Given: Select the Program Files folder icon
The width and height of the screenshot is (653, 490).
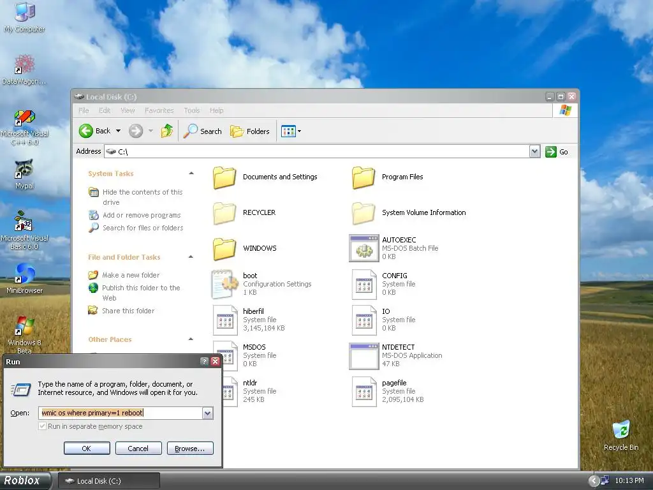Looking at the screenshot, I should [363, 177].
